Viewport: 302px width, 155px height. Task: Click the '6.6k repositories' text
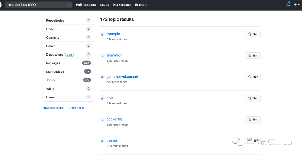tap(117, 146)
